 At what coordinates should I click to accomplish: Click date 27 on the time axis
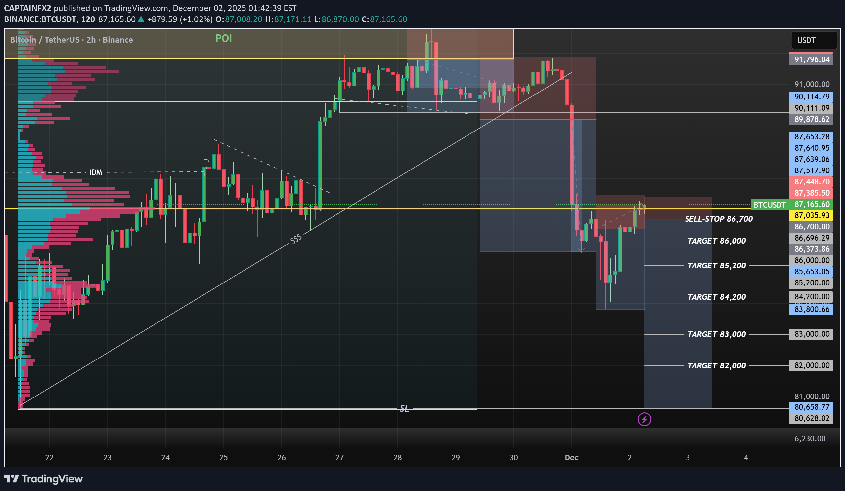339,458
